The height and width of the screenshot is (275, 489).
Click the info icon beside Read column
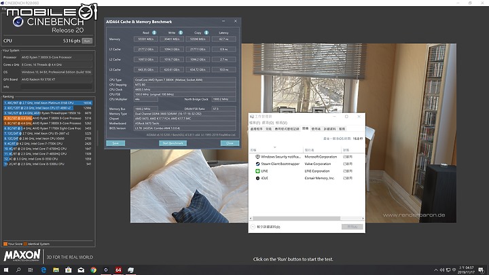(154, 33)
